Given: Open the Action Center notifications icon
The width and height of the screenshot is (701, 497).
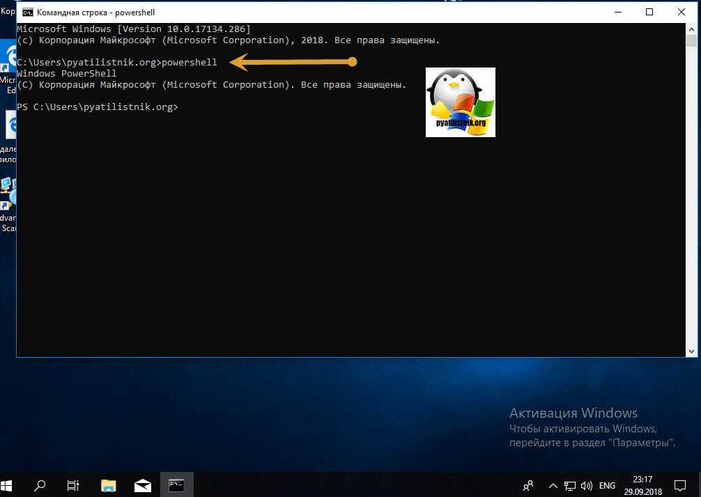Looking at the screenshot, I should pyautogui.click(x=679, y=485).
